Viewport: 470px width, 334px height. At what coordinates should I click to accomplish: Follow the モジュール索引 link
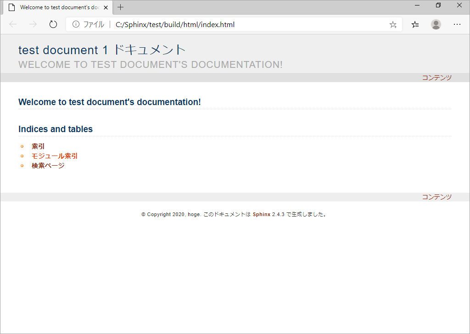(x=55, y=156)
